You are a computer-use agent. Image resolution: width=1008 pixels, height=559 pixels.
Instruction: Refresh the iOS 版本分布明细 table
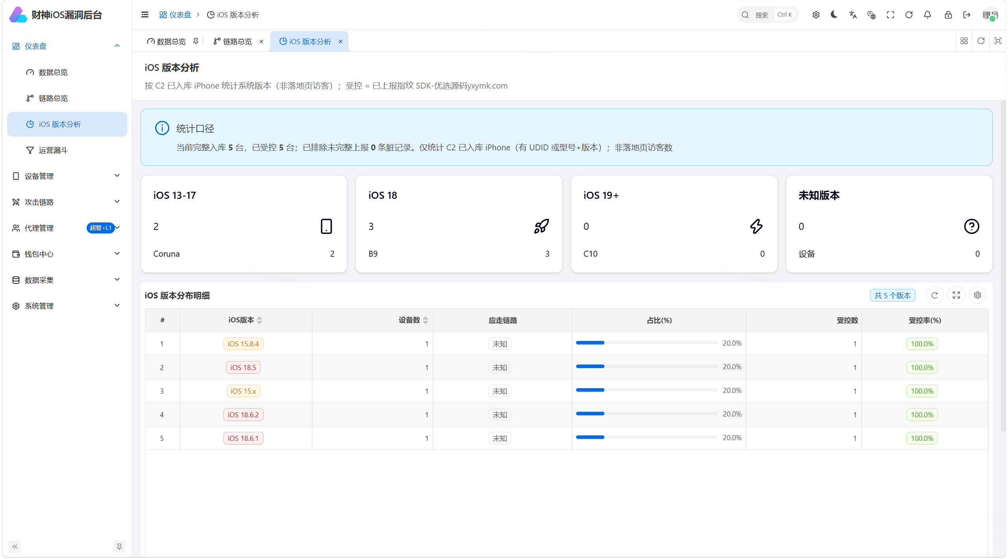(934, 295)
